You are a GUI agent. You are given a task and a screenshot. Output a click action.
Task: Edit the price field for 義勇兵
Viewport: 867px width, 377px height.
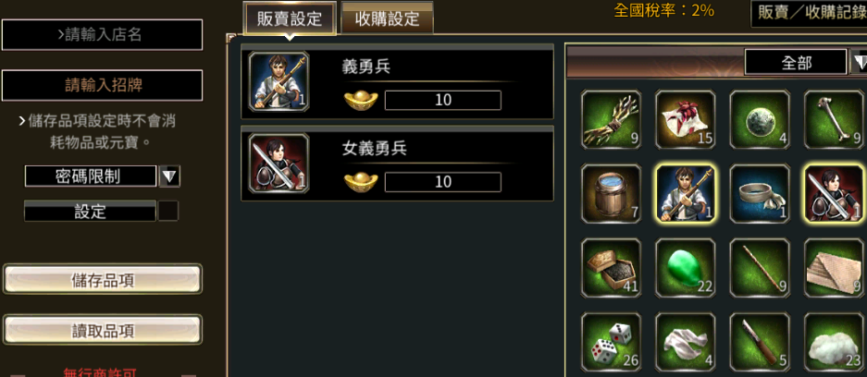point(443,100)
